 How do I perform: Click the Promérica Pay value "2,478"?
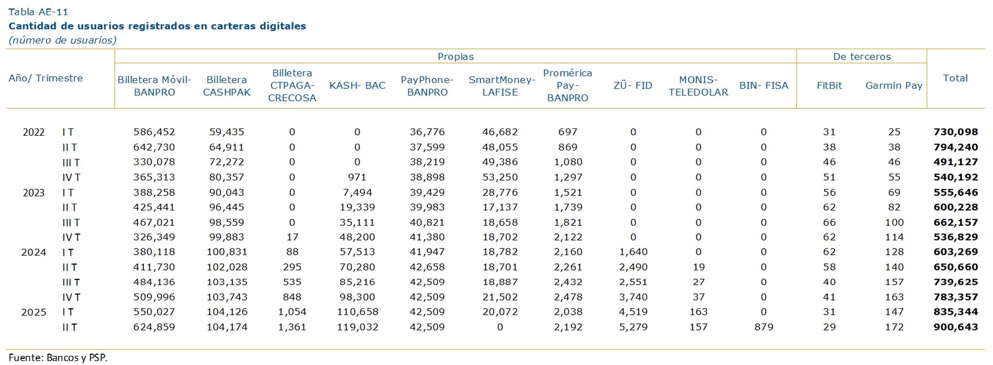567,297
